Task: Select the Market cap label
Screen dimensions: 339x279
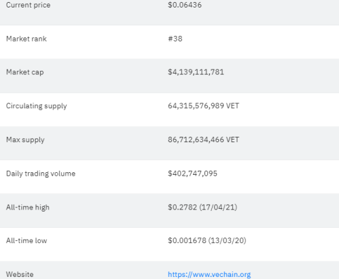Action: click(25, 72)
